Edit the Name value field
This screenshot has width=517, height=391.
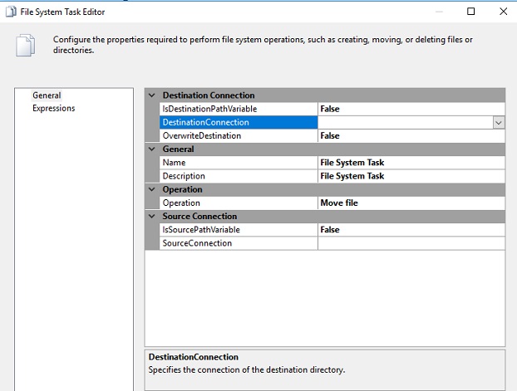(411, 163)
